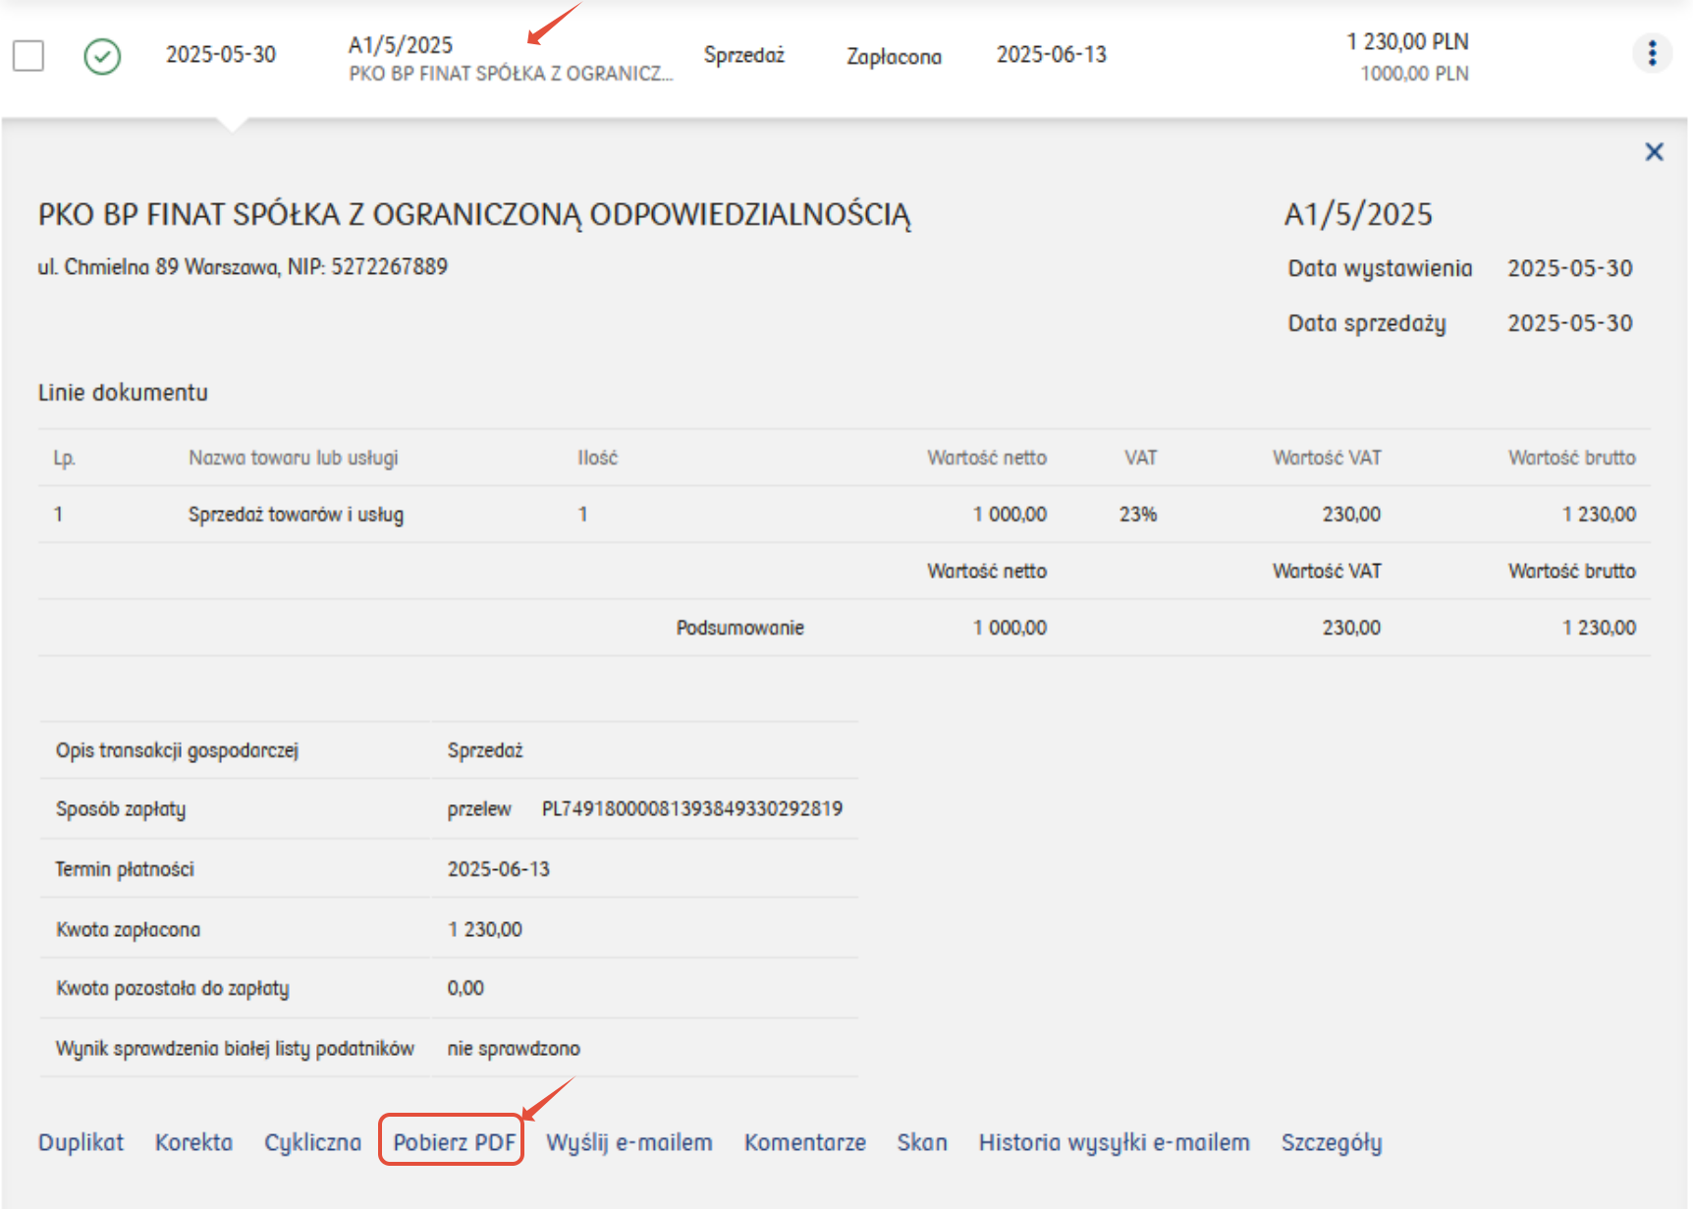
Task: Click the address line with NIP 5272267889
Action: [243, 267]
